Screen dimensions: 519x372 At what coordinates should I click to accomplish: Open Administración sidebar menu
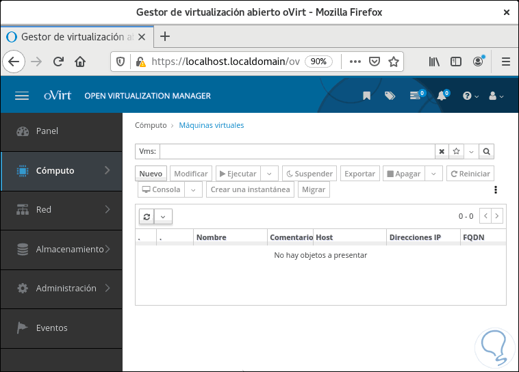(62, 289)
